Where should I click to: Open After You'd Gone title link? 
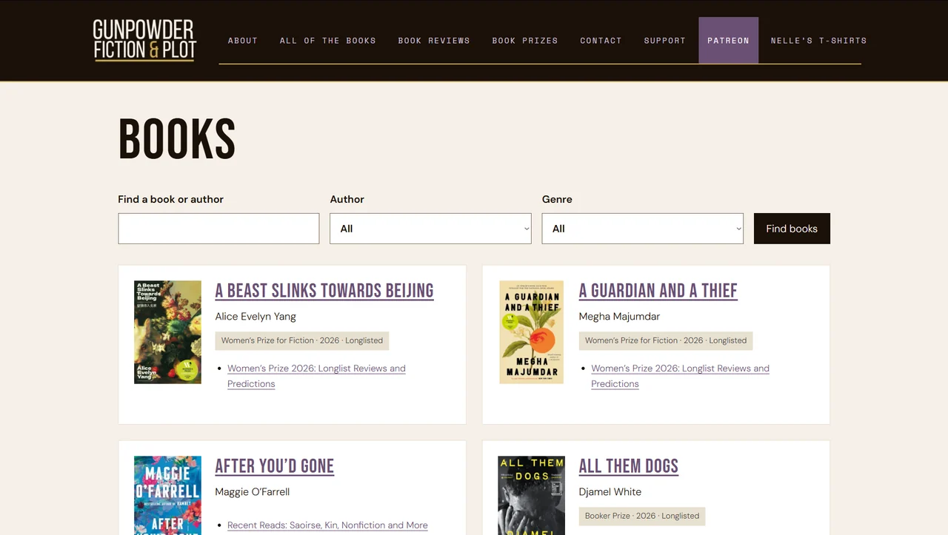275,466
